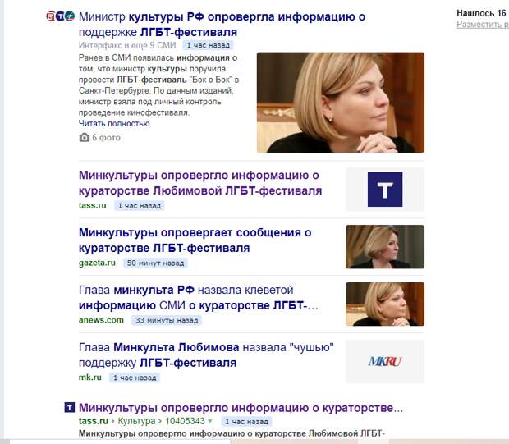Open the bottom result headline 'Минкультуры опровергло информацию о кураторстве…'
Screen dimensions: 509x444
(x=241, y=408)
